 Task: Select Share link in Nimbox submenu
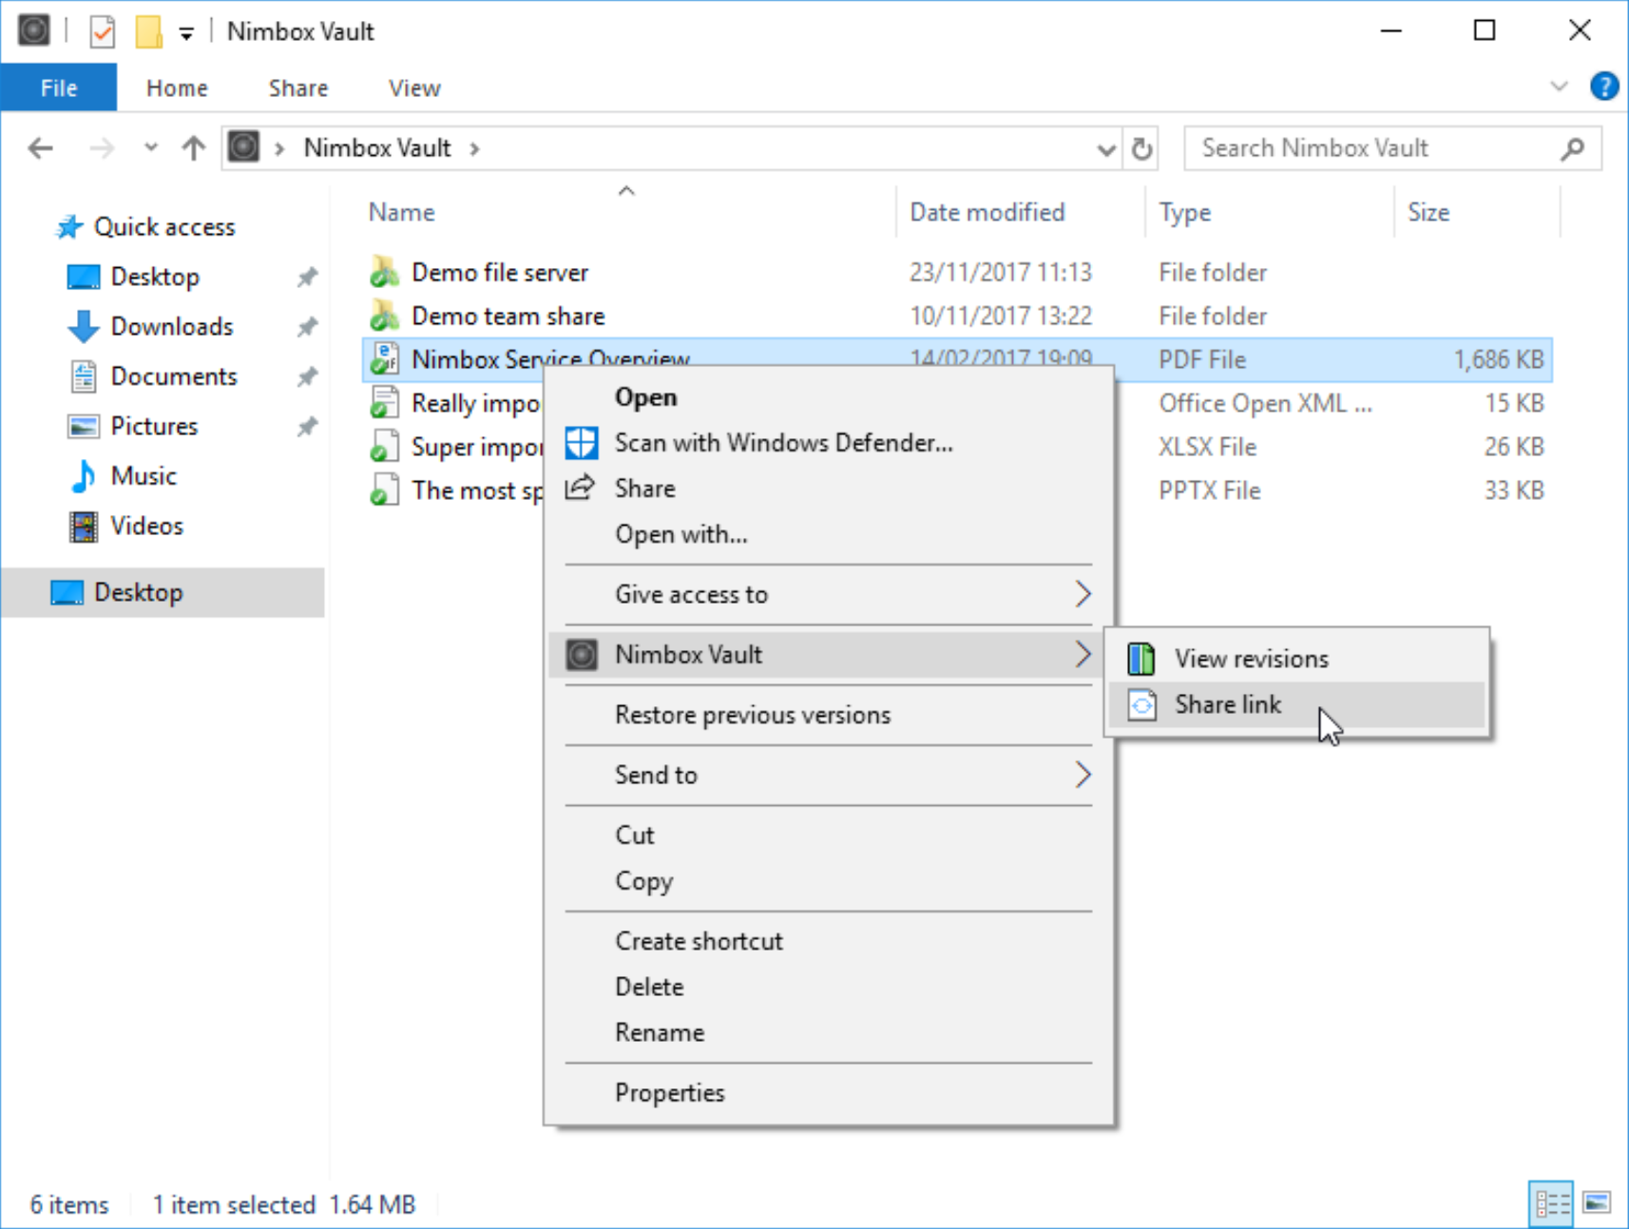tap(1297, 704)
